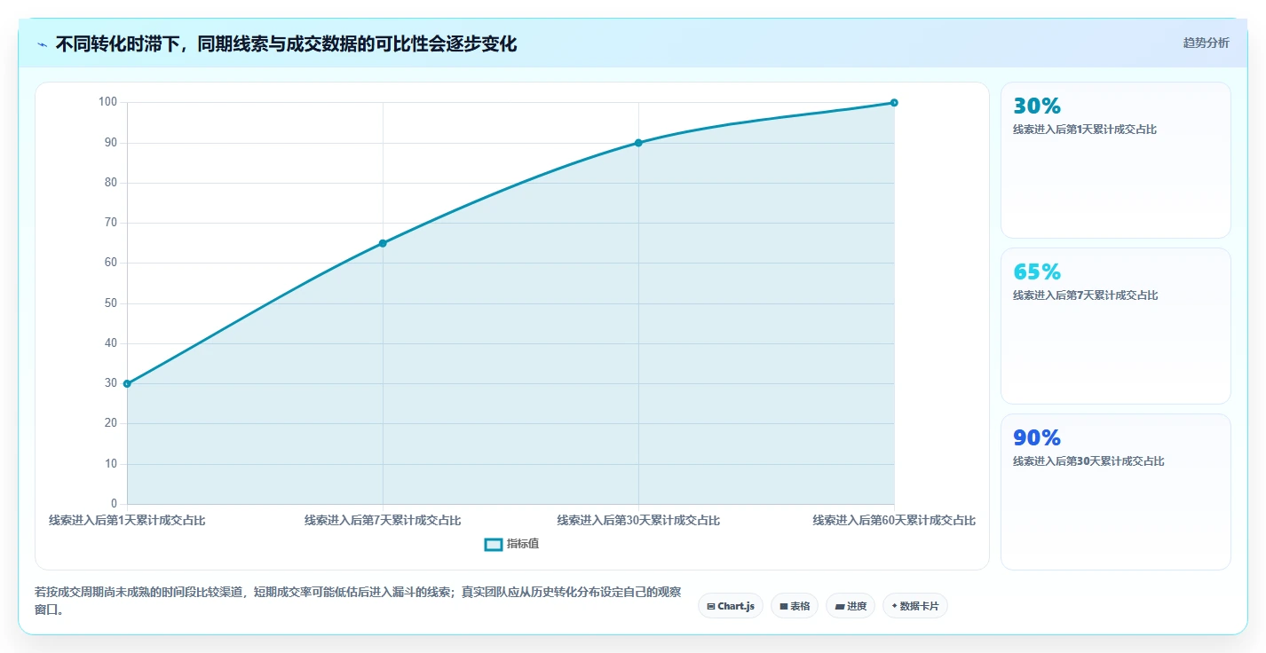1266x653 pixels.
Task: Click caption under the 30% value
Action: coord(1085,130)
